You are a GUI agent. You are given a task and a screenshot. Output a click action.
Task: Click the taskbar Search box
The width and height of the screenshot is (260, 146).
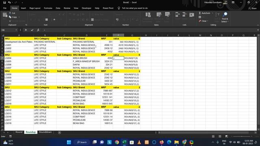pyautogui.click(x=82, y=142)
